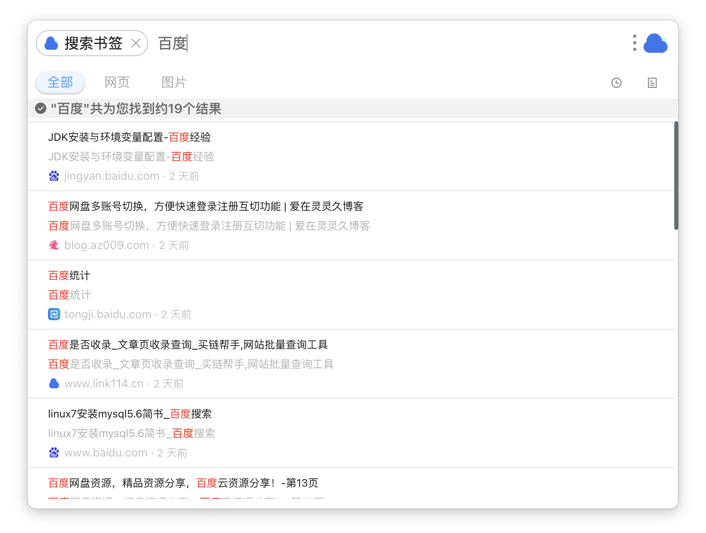Click the document list view icon
The image size is (706, 533).
(652, 83)
